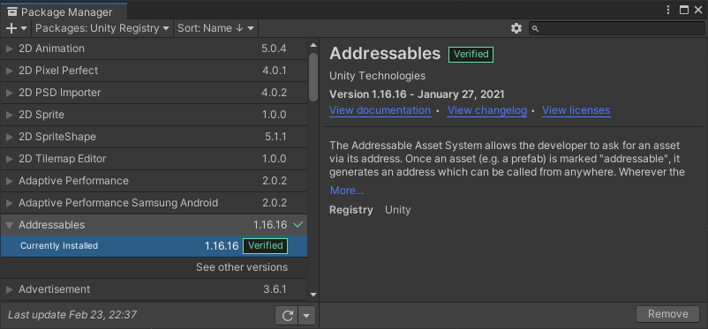The image size is (708, 329).
Task: Open the Packages: Unity Registry dropdown
Action: pyautogui.click(x=102, y=28)
